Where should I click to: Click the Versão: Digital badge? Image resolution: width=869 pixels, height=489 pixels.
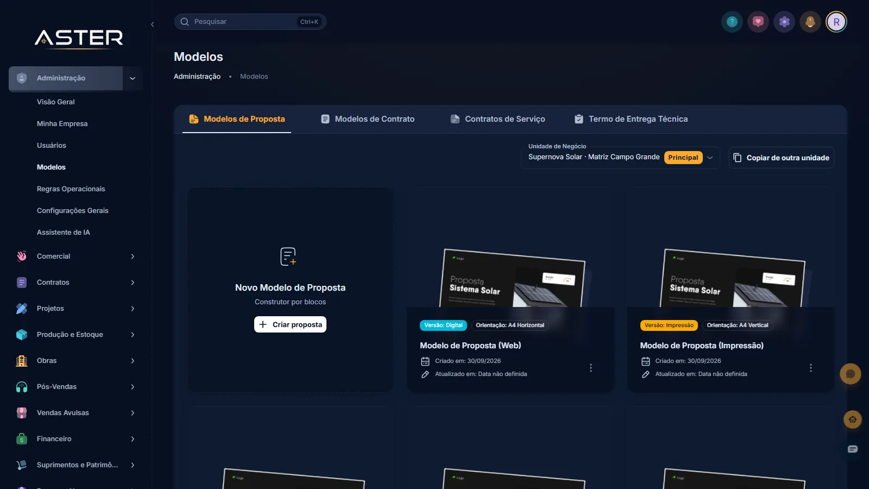[443, 325]
